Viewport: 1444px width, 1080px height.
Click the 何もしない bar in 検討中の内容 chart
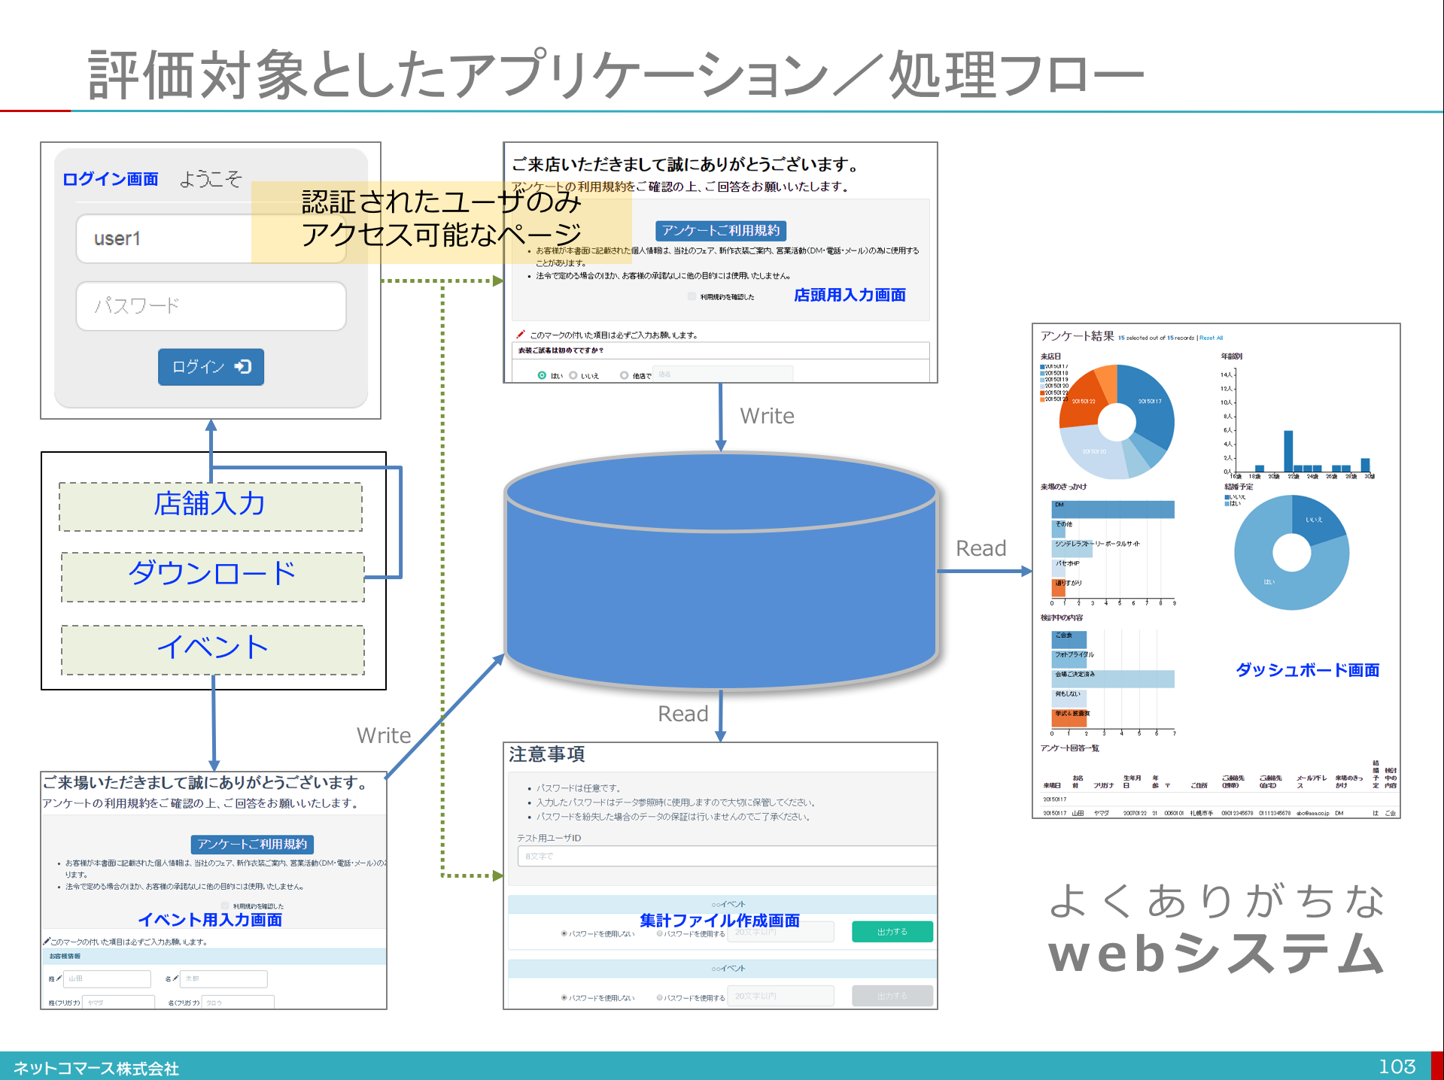[1069, 699]
